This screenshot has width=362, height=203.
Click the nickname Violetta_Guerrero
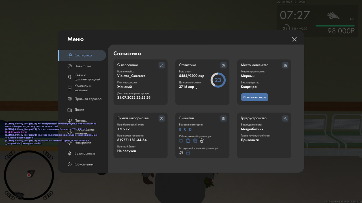point(132,76)
